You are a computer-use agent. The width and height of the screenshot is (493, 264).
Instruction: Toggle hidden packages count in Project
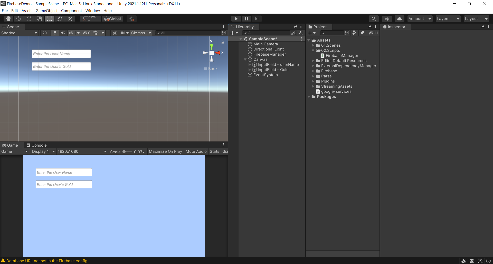coord(373,33)
